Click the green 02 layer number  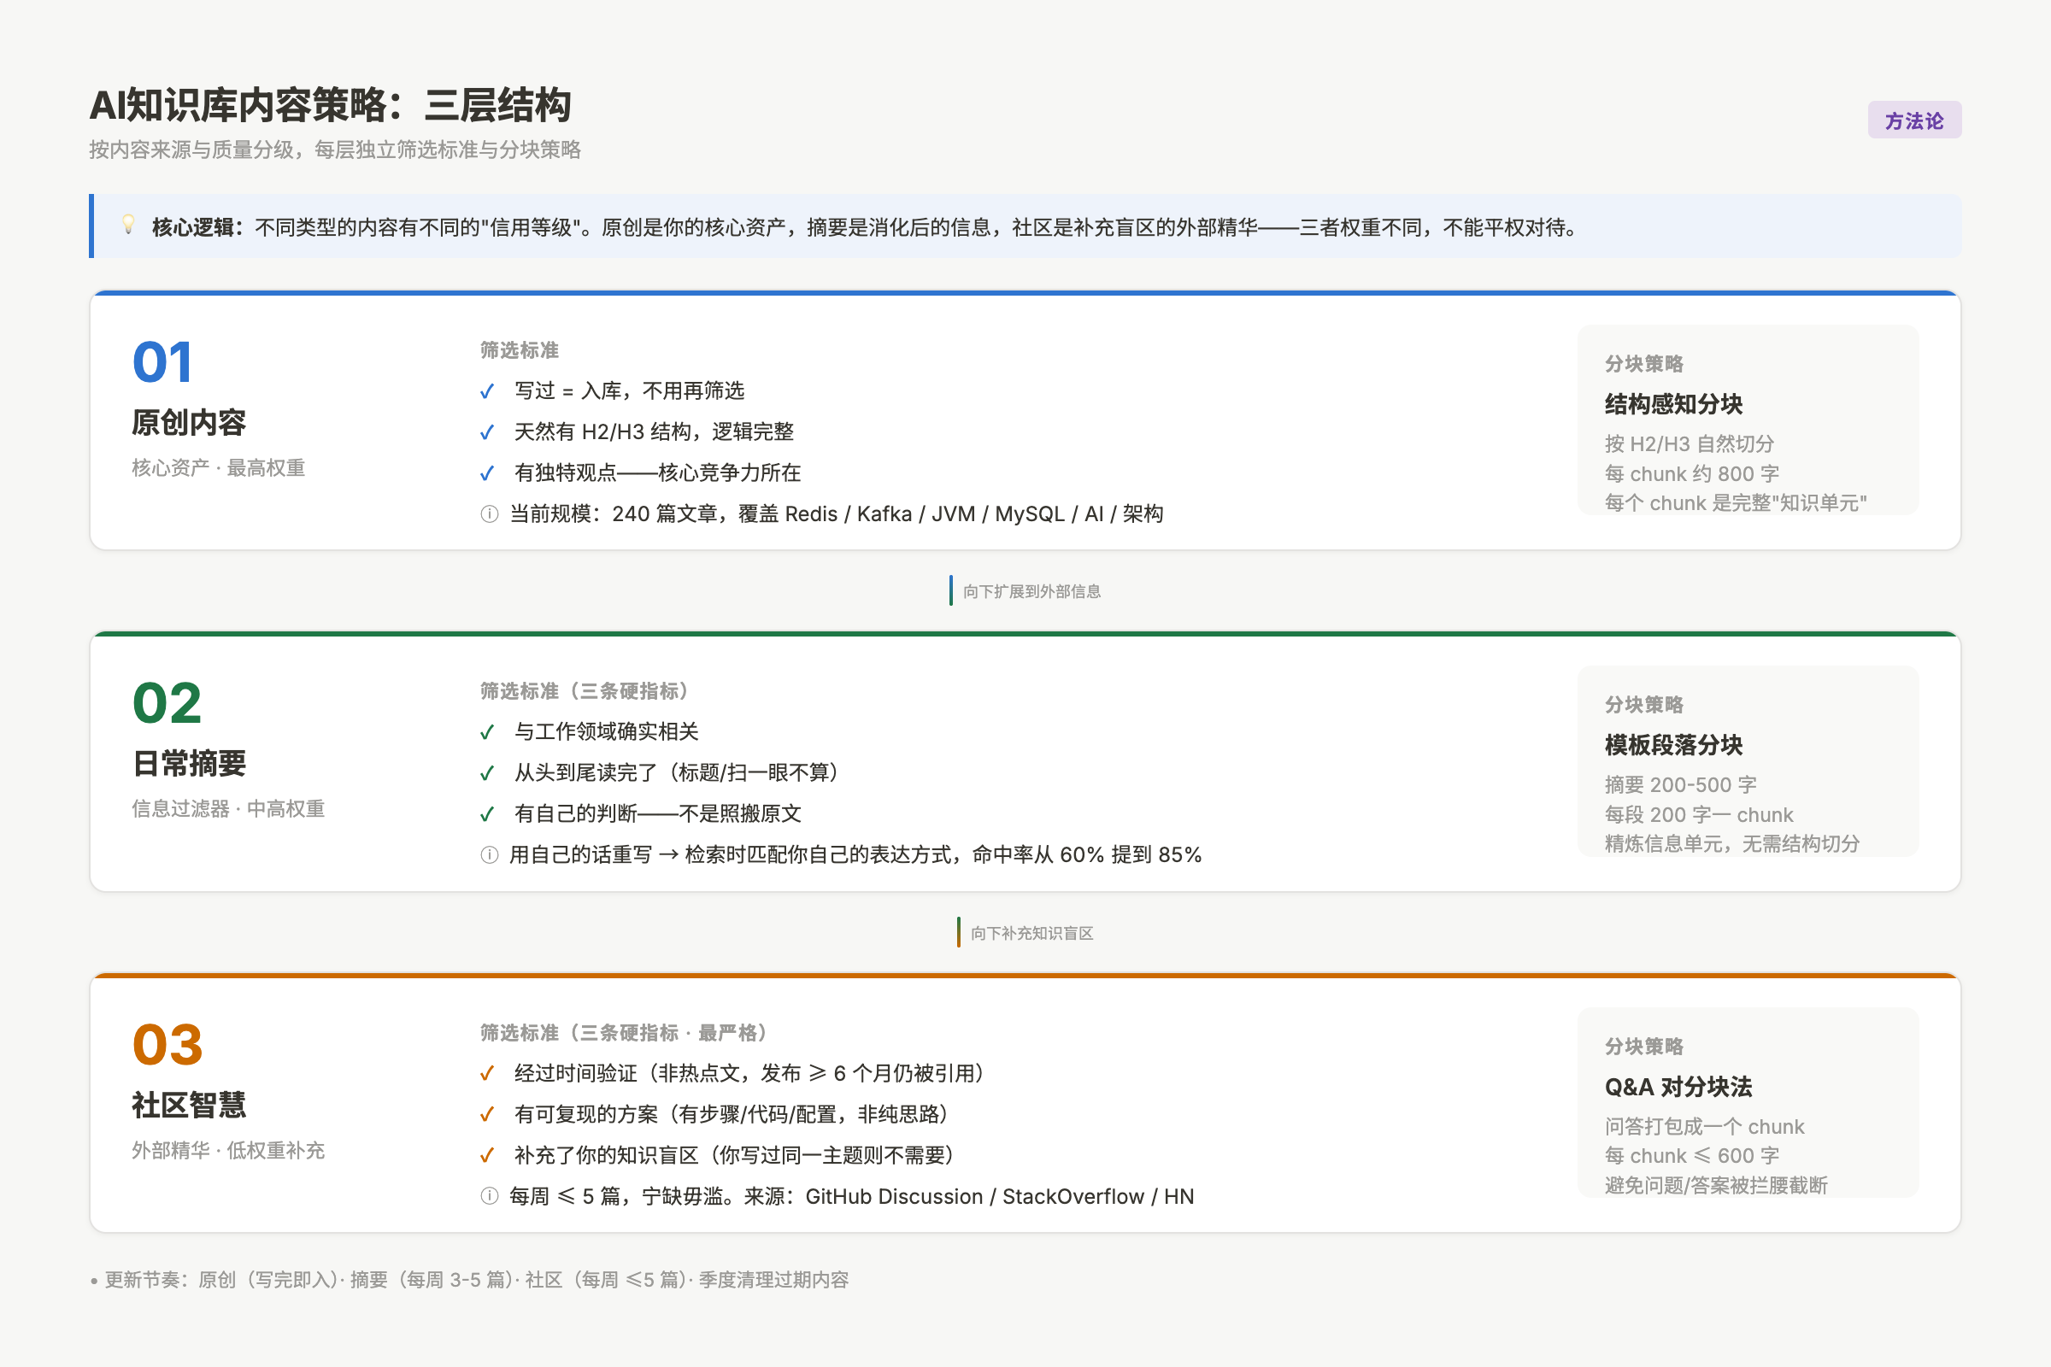(x=167, y=703)
